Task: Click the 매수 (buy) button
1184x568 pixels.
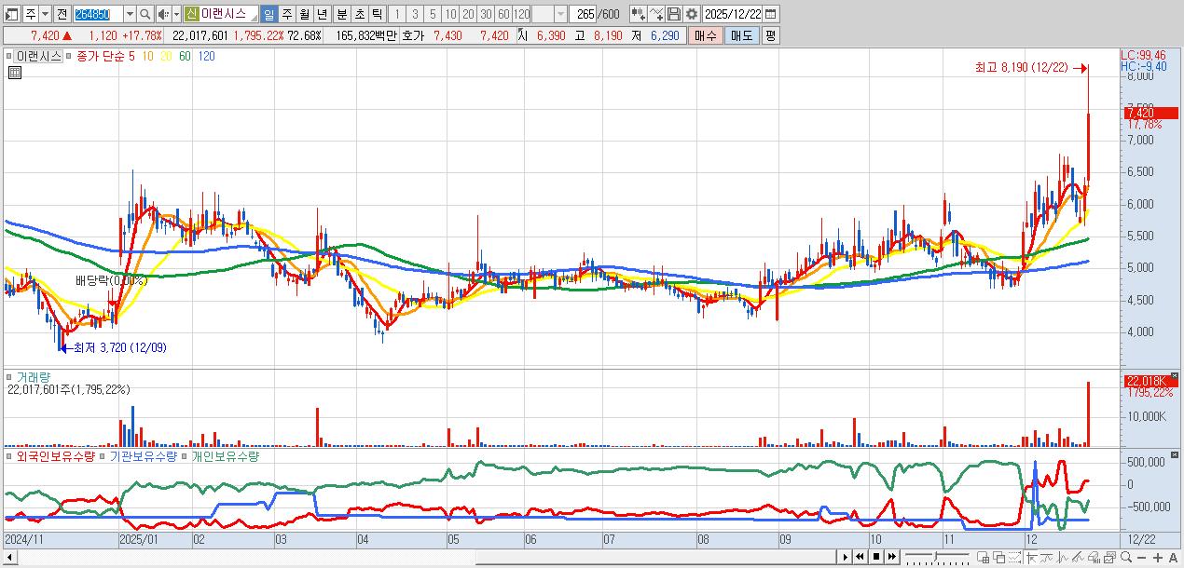Action: click(x=706, y=35)
